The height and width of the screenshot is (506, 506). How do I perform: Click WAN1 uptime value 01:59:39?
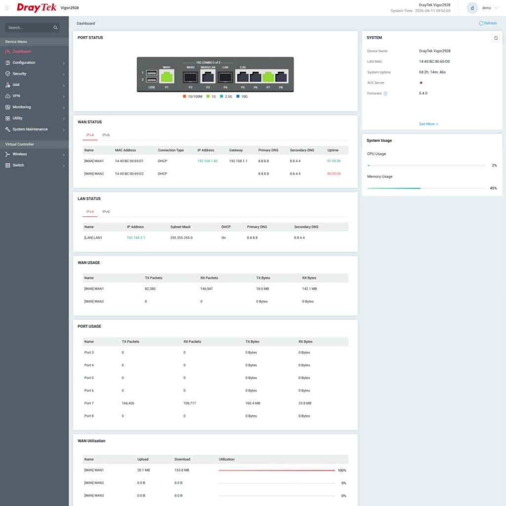pyautogui.click(x=334, y=161)
